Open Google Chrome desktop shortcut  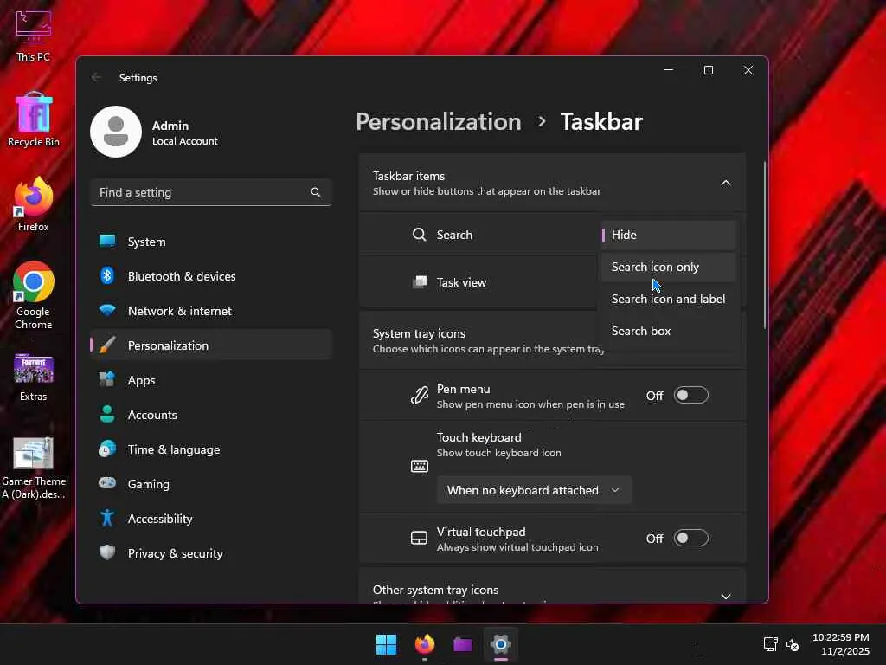click(x=34, y=295)
